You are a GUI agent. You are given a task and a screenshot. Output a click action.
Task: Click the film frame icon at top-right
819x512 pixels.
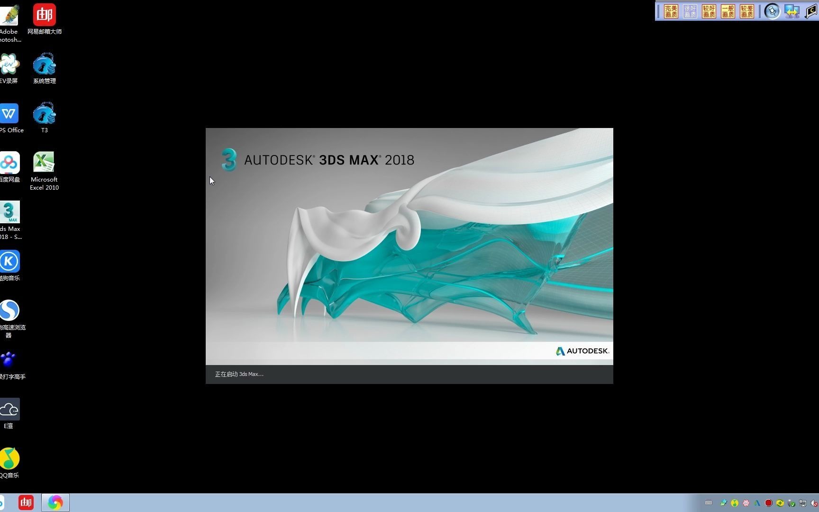point(811,11)
